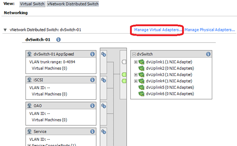Click the dvSwitch-01 bold heading

[x=38, y=40]
